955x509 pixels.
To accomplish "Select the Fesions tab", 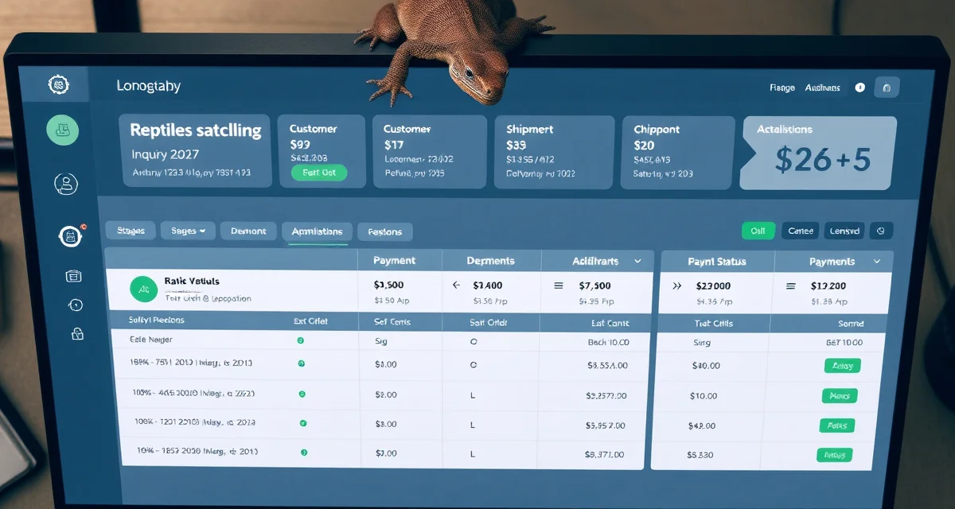I will [x=385, y=232].
